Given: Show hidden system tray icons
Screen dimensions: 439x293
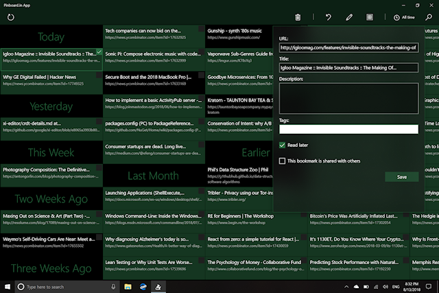Looking at the screenshot, I should pos(346,287).
